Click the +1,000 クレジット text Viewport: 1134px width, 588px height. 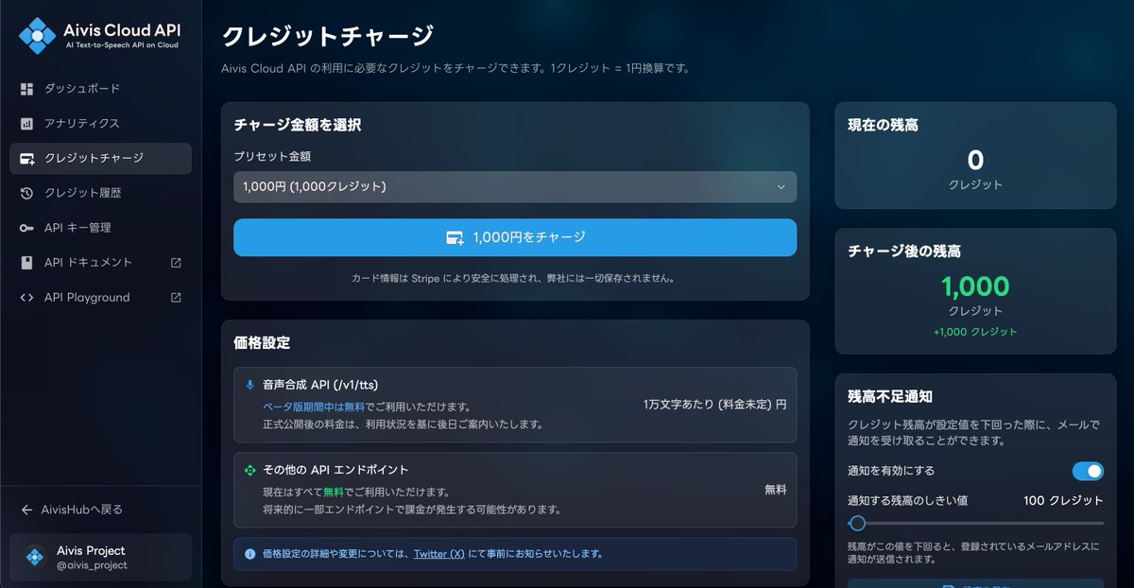[x=975, y=332]
